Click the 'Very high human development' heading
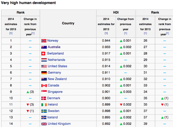This screenshot has width=173, height=127. click(28, 3)
